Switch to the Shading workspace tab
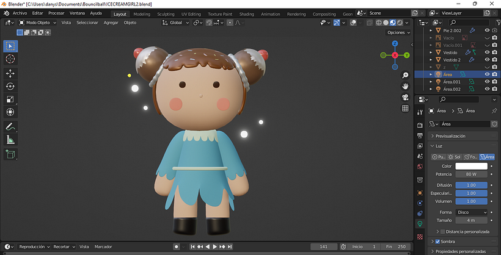Viewport: 501px width, 255px height. click(x=247, y=14)
